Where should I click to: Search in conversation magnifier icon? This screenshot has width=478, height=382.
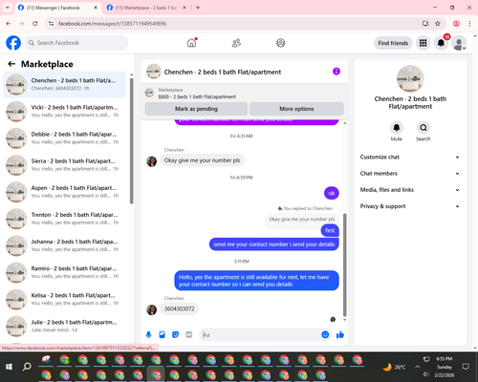click(424, 128)
